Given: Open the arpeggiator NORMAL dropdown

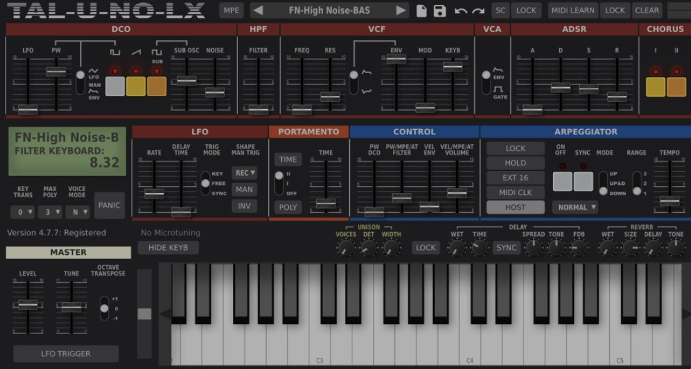Looking at the screenshot, I should pos(575,207).
